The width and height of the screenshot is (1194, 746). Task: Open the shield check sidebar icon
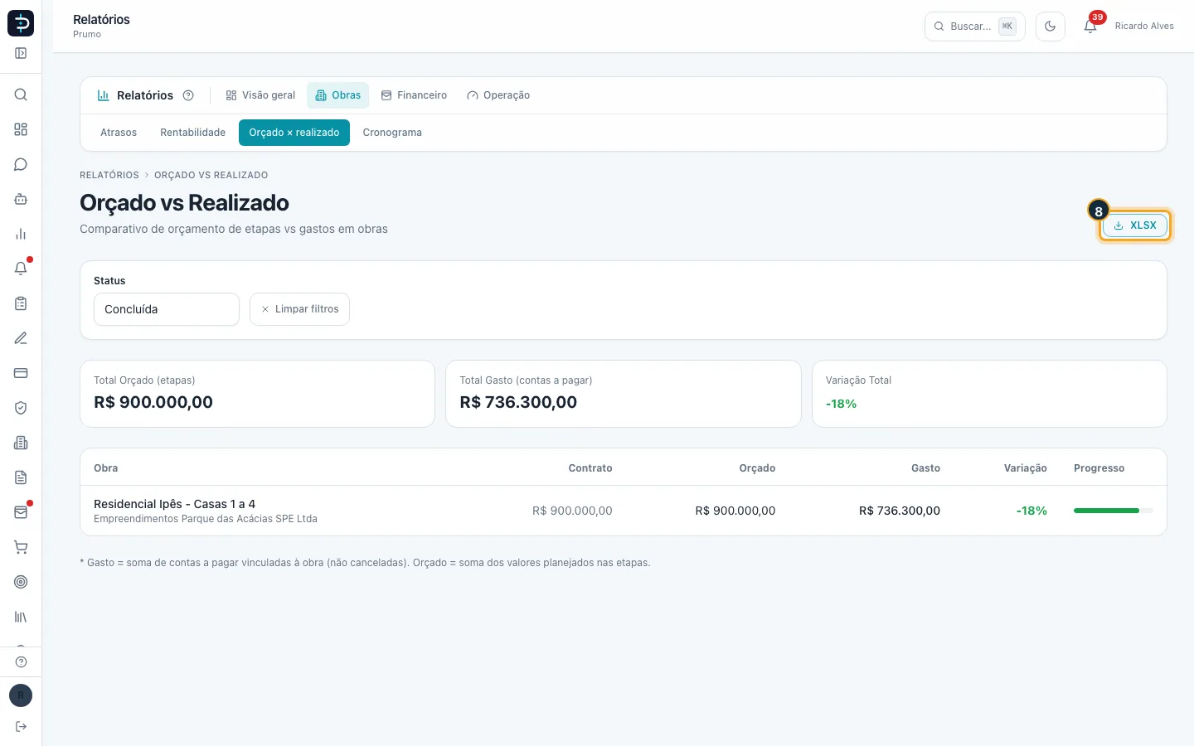[x=21, y=408]
